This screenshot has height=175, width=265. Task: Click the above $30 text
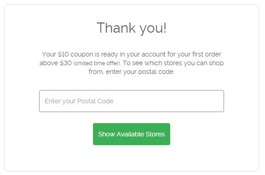coord(56,63)
